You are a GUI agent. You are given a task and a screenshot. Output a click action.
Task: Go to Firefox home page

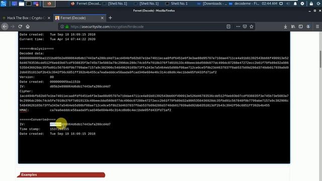pyautogui.click(x=28, y=27)
